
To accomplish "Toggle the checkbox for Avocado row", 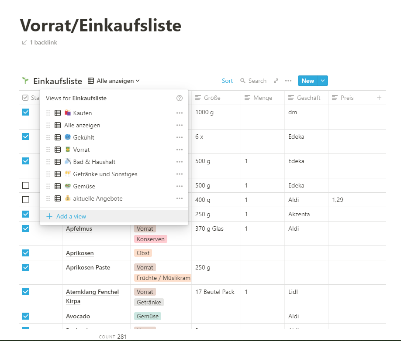I will coord(26,316).
